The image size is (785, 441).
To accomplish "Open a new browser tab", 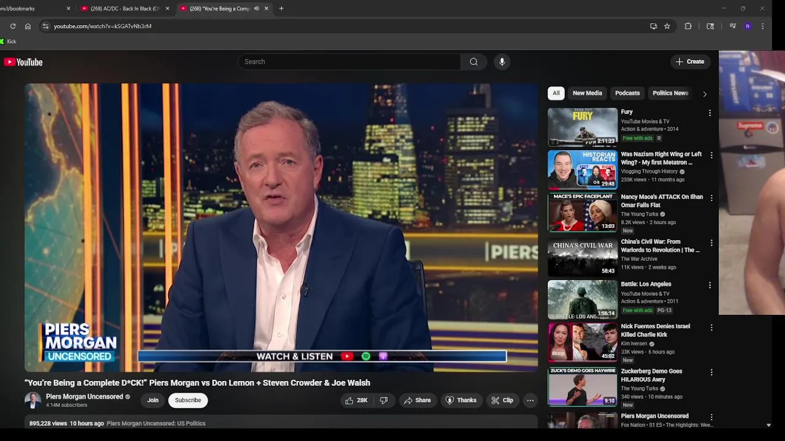I will pyautogui.click(x=281, y=9).
